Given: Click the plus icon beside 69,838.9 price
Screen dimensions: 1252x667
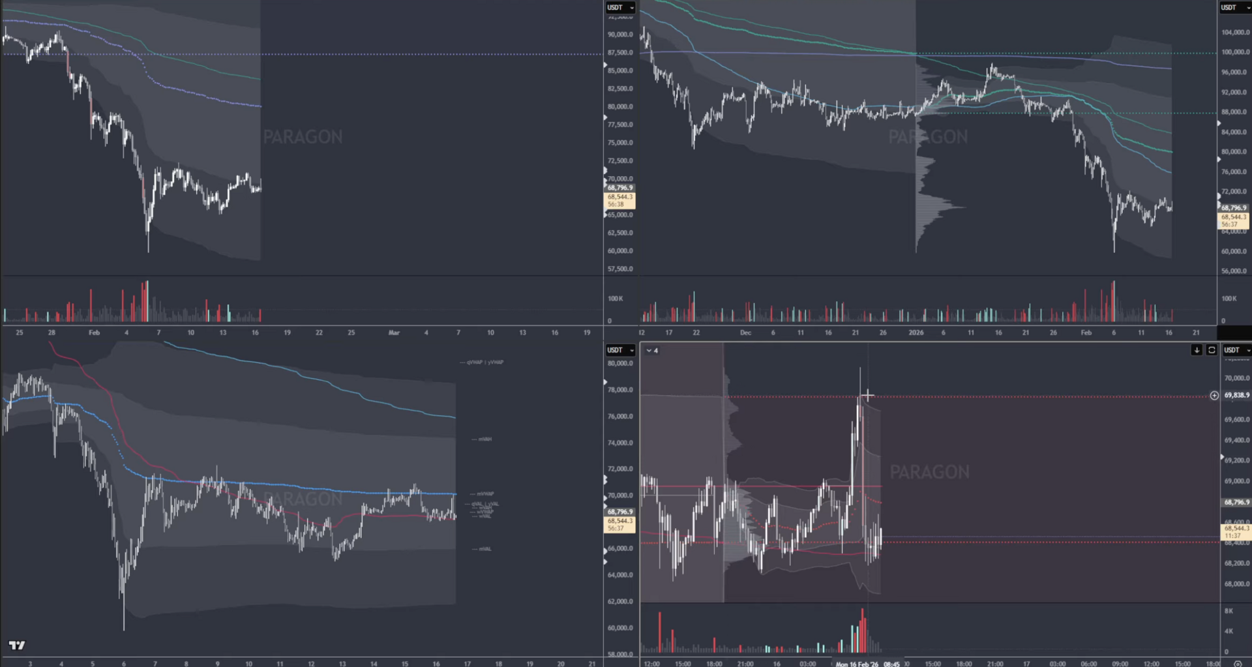Looking at the screenshot, I should pos(1214,395).
